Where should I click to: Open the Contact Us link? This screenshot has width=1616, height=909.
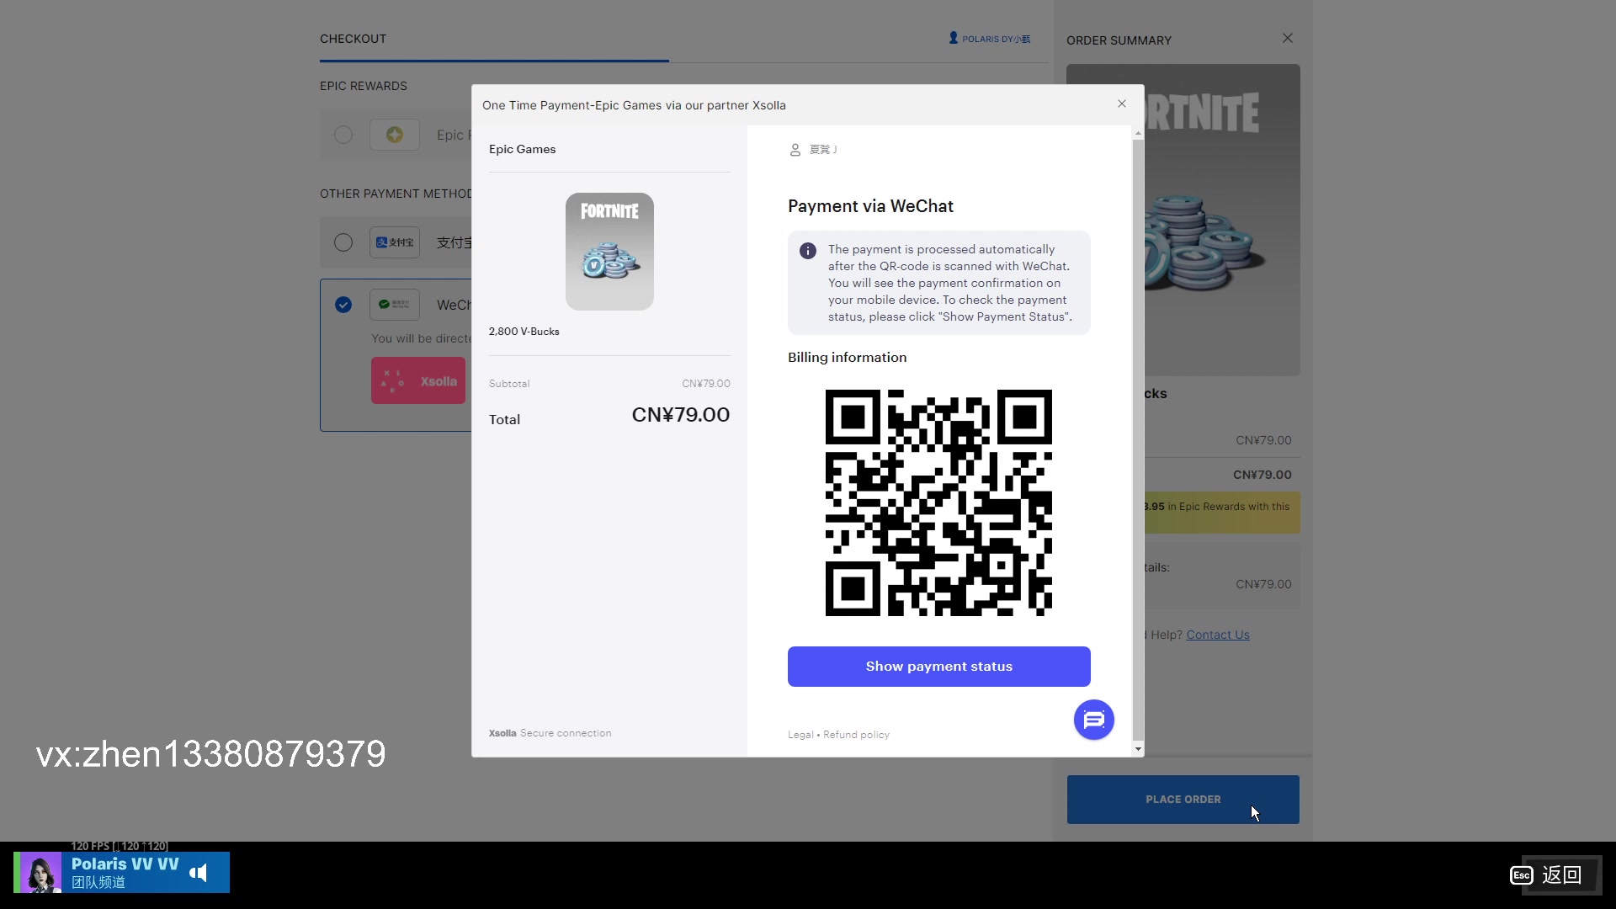[x=1217, y=635]
